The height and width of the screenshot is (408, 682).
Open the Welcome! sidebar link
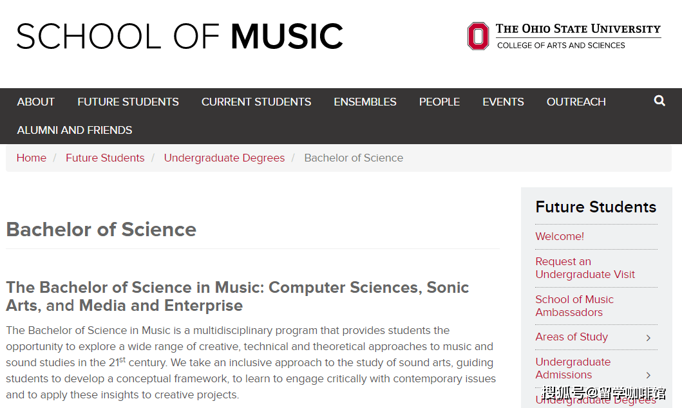[560, 236]
